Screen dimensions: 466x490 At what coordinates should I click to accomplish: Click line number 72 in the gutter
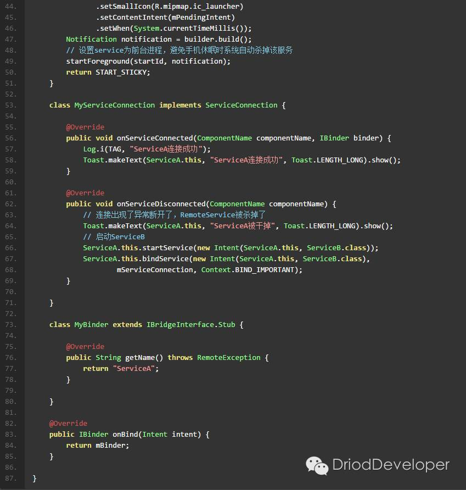pos(10,313)
